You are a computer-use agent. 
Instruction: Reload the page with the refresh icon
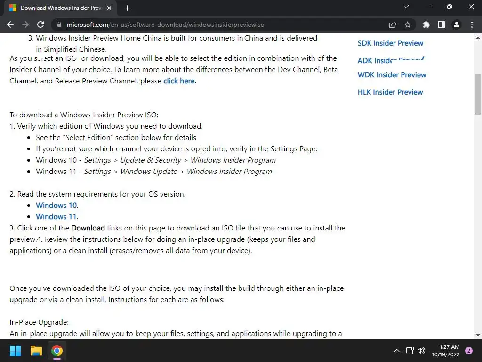[40, 25]
